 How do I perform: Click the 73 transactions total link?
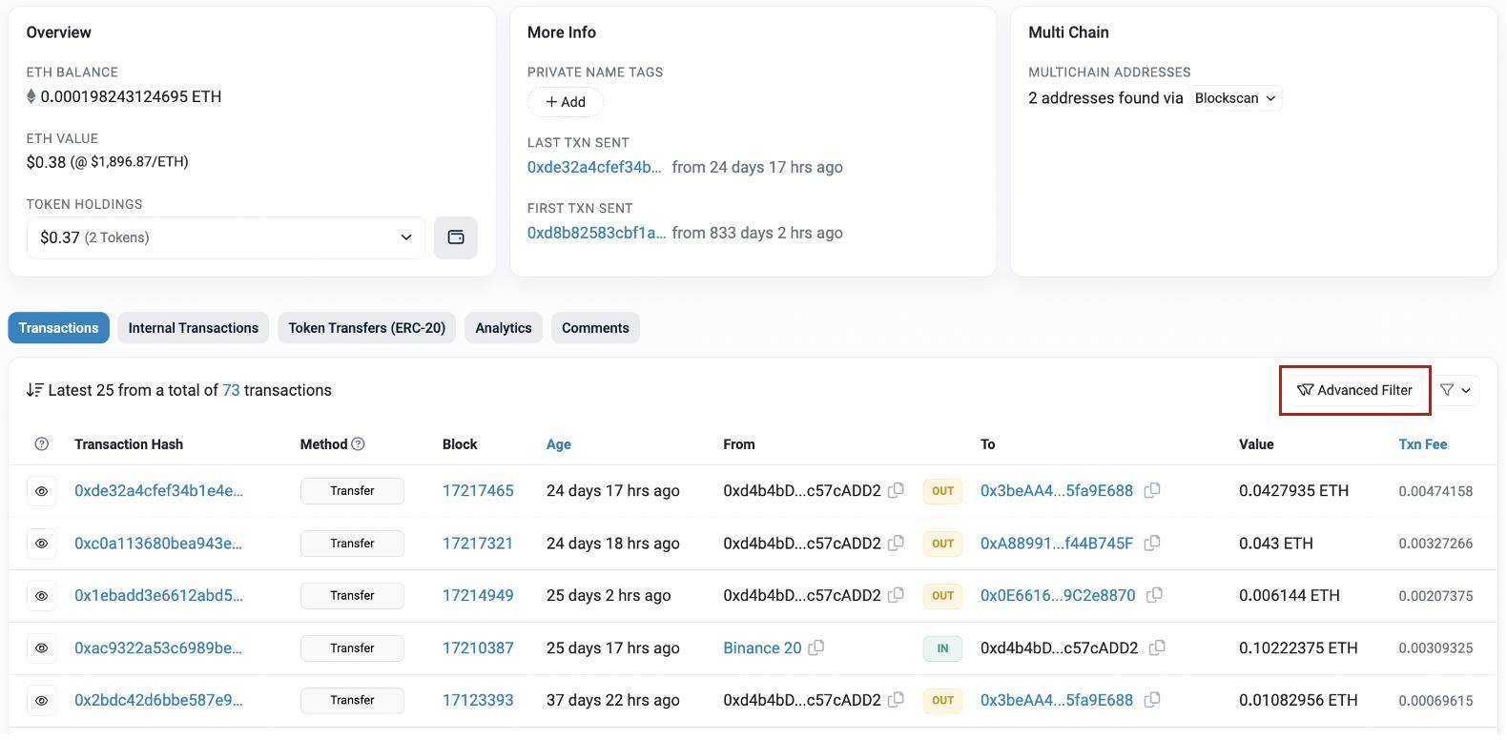[231, 390]
